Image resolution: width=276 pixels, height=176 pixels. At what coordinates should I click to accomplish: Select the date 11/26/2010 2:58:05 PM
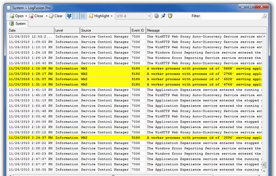point(31,170)
